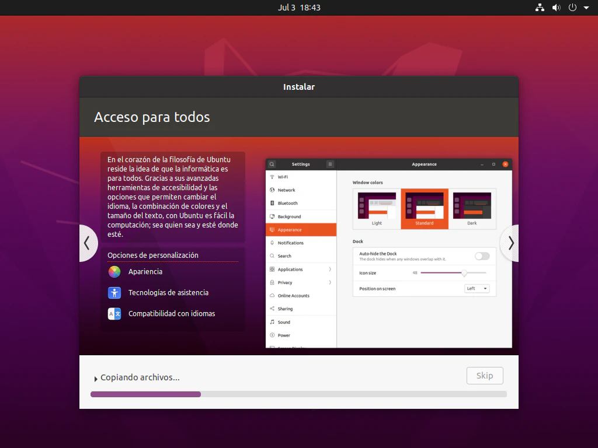Select Sound in the Settings sidebar

(301, 322)
